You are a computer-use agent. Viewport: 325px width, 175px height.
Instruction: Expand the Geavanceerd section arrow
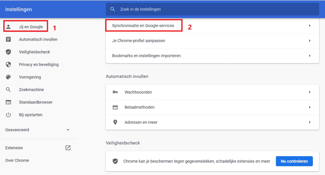pyautogui.click(x=68, y=130)
